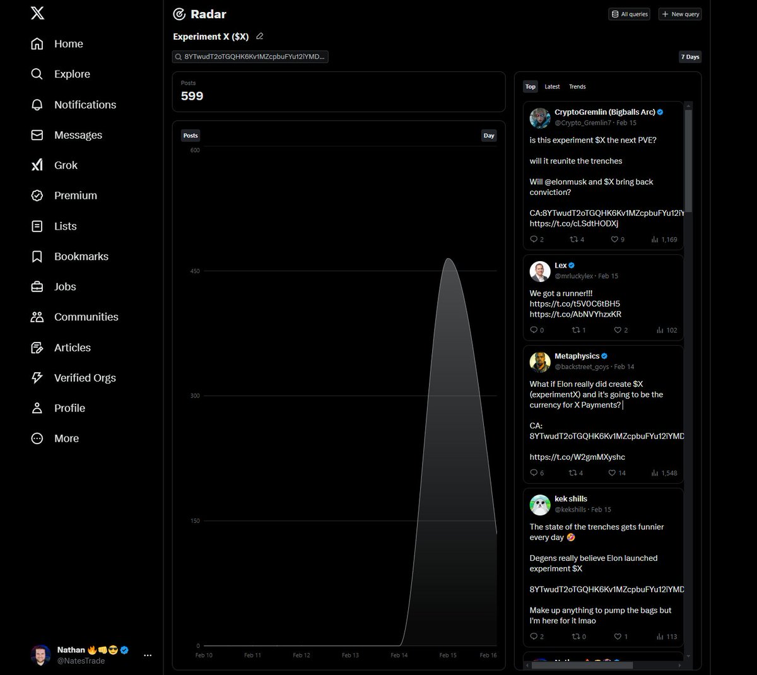Like Lex's post
This screenshot has width=757, height=675.
point(621,330)
